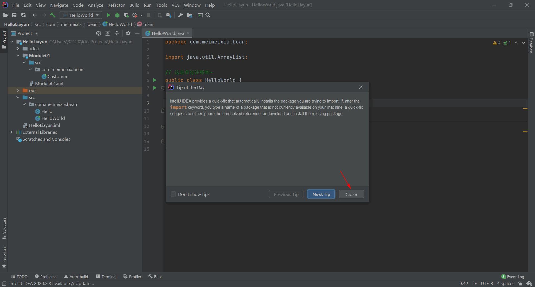Select Customer class in tree
The height and width of the screenshot is (287, 535).
point(54,76)
